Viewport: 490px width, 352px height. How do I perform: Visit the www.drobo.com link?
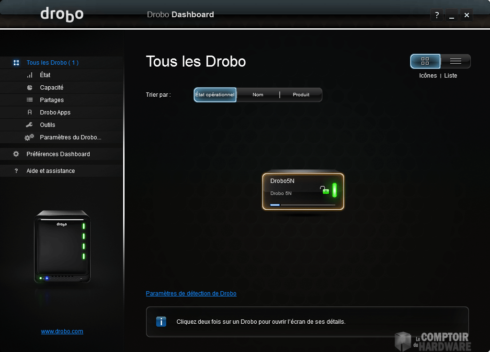62,331
